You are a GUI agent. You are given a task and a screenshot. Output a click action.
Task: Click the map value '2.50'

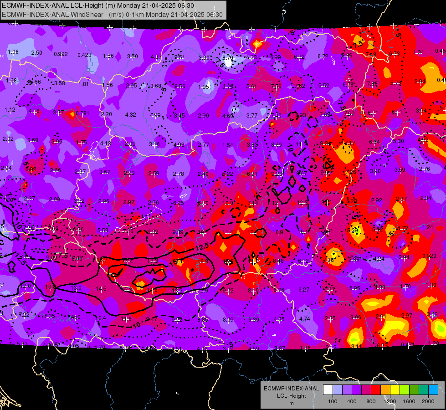pos(37,53)
